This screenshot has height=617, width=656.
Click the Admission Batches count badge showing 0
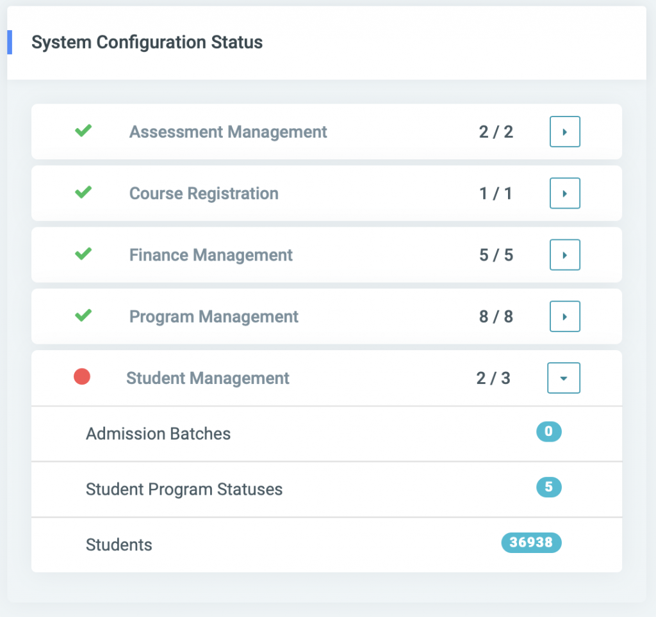click(x=549, y=432)
